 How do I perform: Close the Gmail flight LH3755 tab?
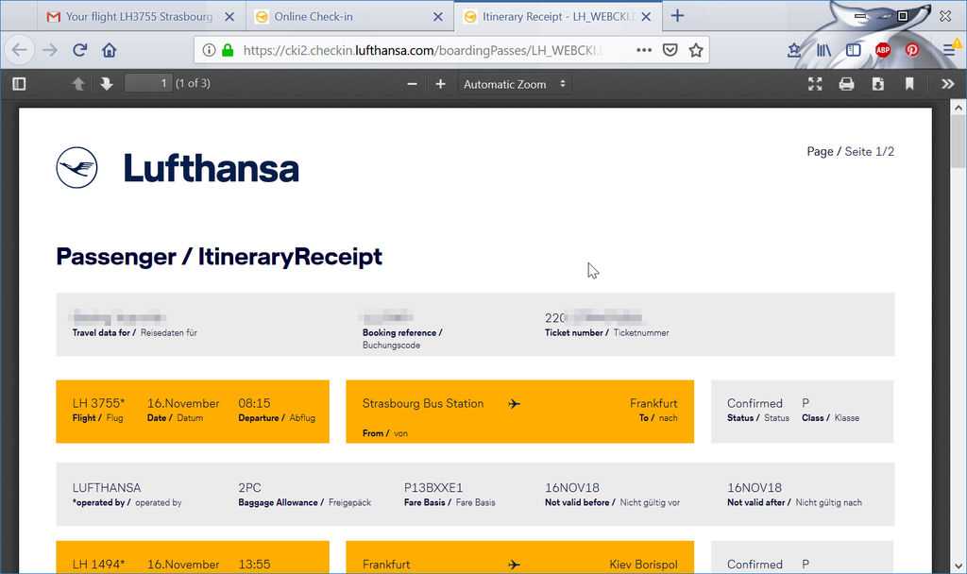[x=229, y=17]
